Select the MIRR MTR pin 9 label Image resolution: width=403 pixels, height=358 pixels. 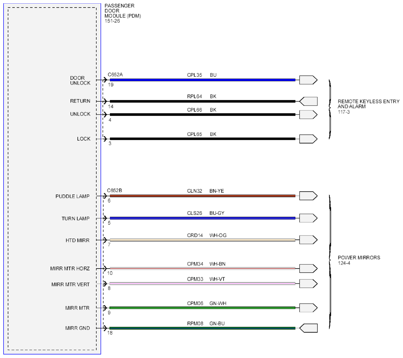pyautogui.click(x=77, y=308)
